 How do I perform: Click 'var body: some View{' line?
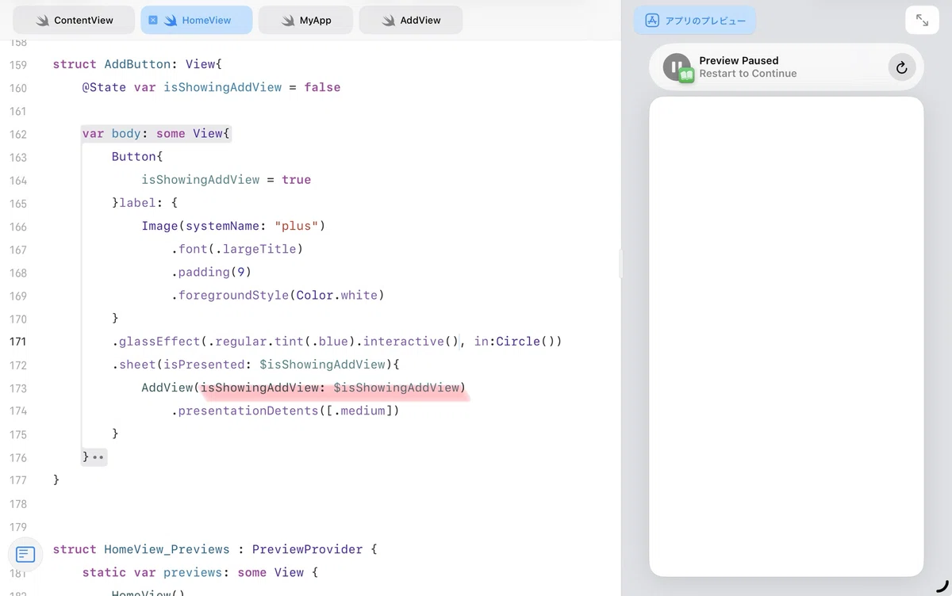156,133
